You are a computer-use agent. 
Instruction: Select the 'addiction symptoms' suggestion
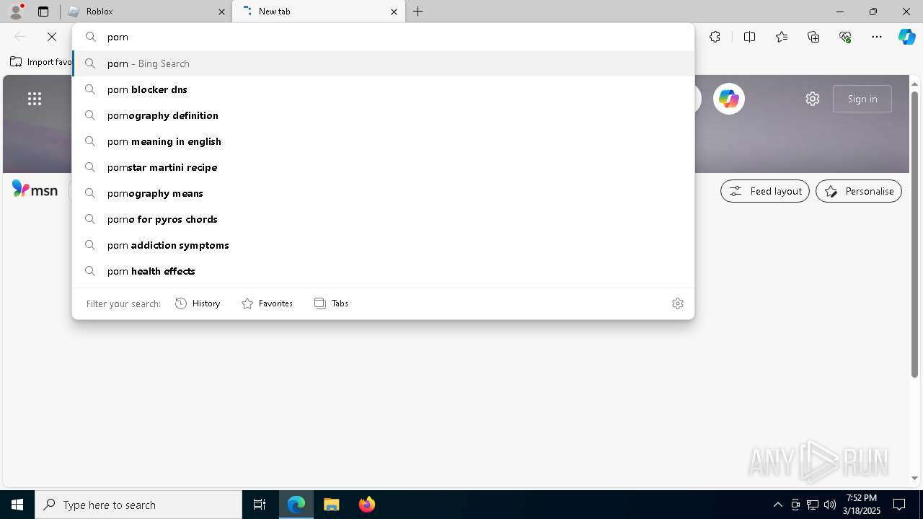(383, 245)
